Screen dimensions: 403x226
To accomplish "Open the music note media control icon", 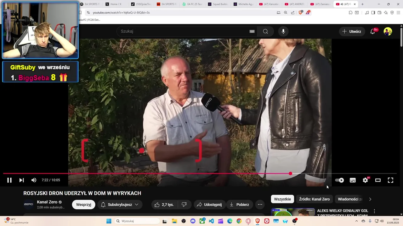I will pyautogui.click(x=367, y=13).
